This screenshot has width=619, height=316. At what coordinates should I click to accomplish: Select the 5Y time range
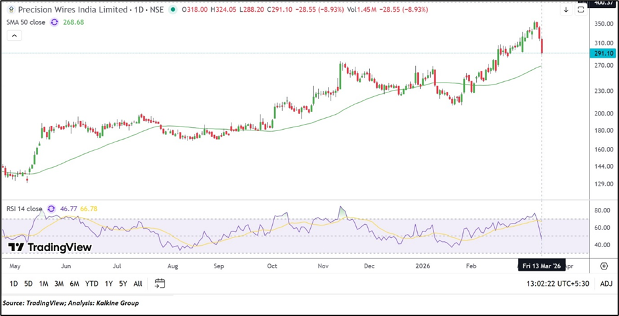pos(123,284)
